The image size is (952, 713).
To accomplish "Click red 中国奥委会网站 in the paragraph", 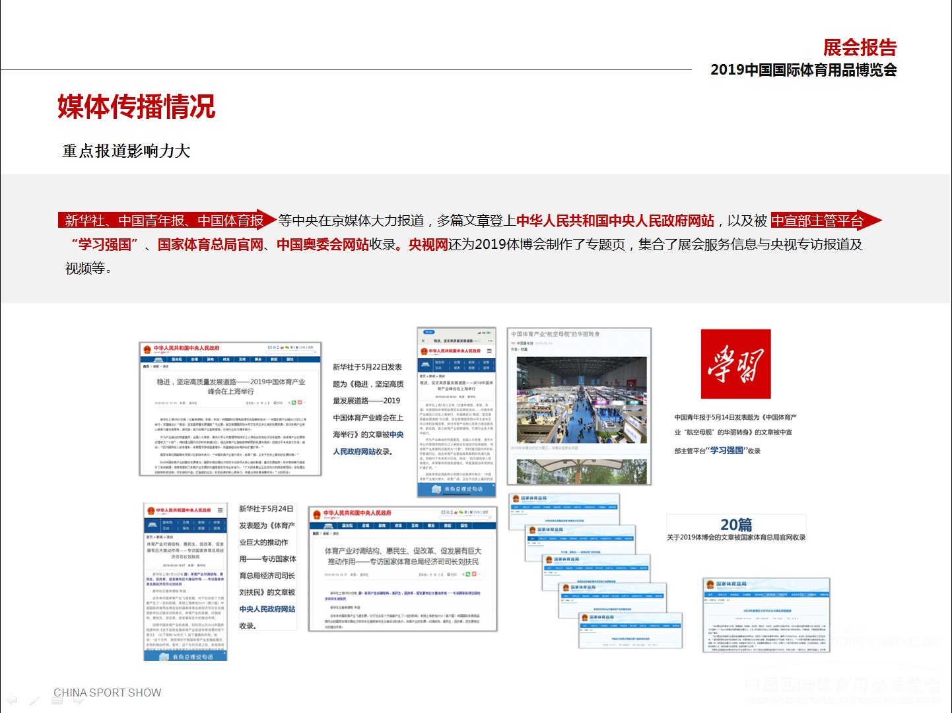I will 323,244.
